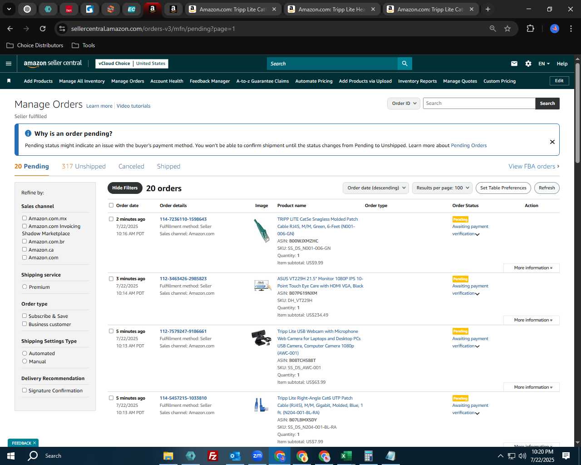
Task: Close the order pending info banner
Action: coord(552,142)
